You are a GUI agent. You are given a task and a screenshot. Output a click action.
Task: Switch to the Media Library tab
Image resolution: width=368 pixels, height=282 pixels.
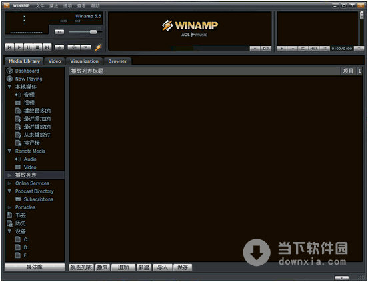[x=24, y=61]
